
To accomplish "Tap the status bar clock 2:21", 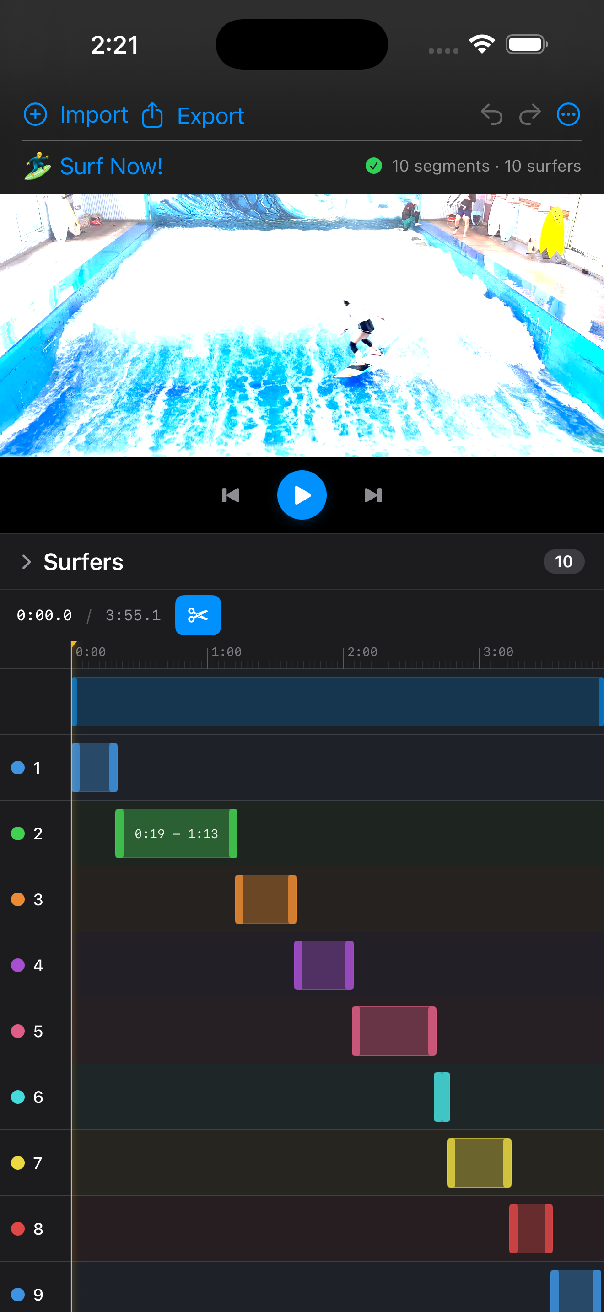I will (114, 45).
